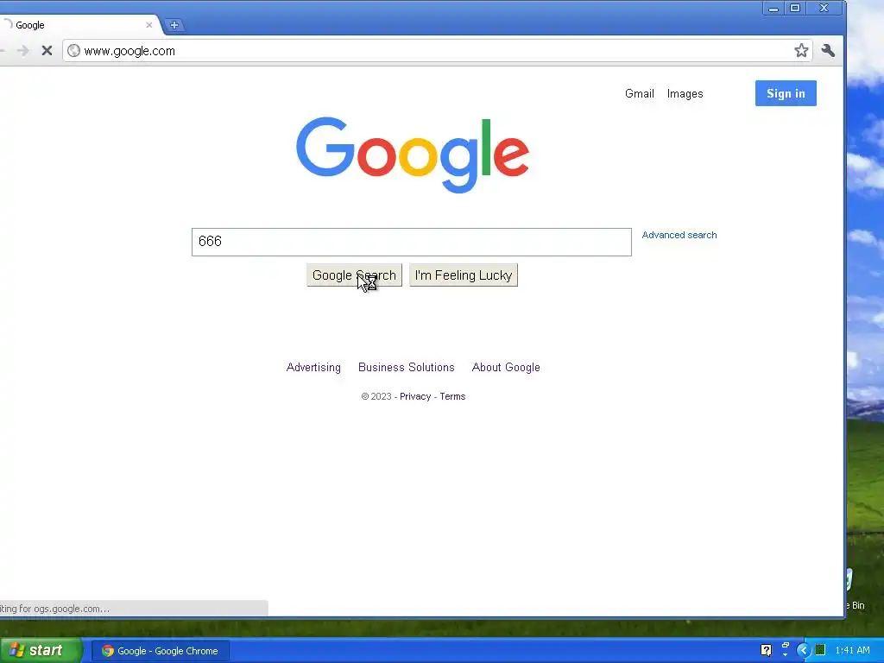The height and width of the screenshot is (663, 884).
Task: Open the Advertising link
Action: 313,368
